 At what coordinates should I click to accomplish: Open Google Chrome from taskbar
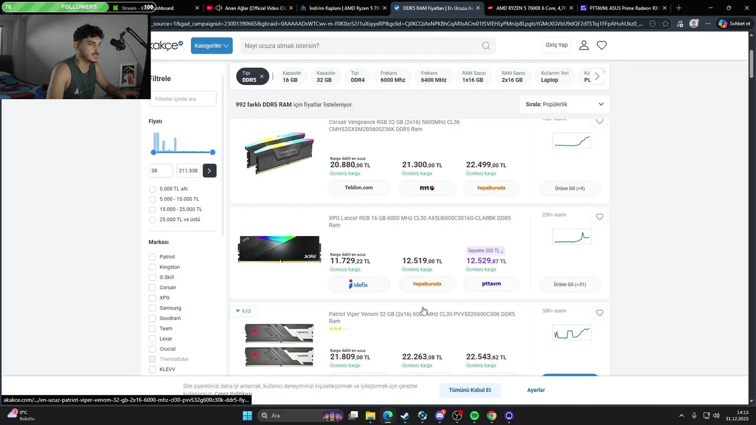[x=491, y=416]
